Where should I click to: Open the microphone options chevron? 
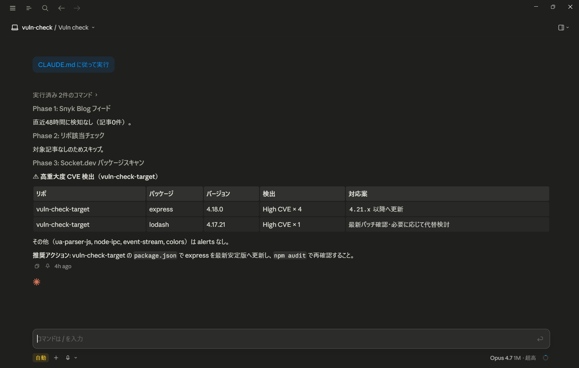76,358
